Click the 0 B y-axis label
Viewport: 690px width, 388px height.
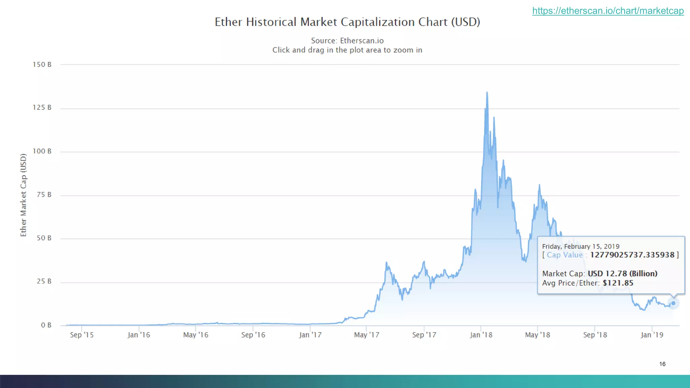46,325
